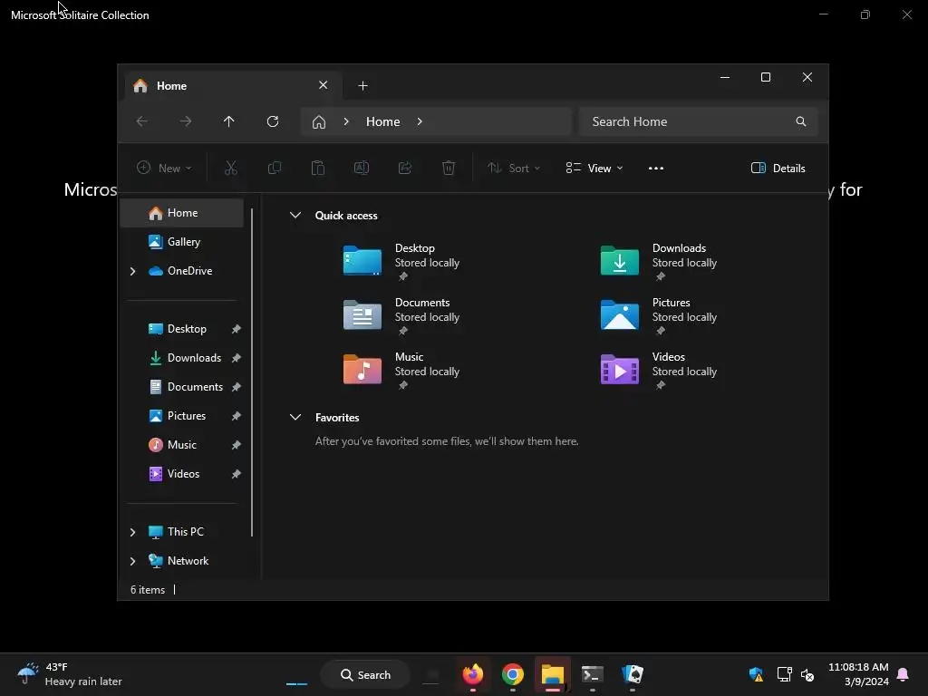Screen dimensions: 928x696
Task: Select Home in the navigation pane
Action: coord(181,213)
